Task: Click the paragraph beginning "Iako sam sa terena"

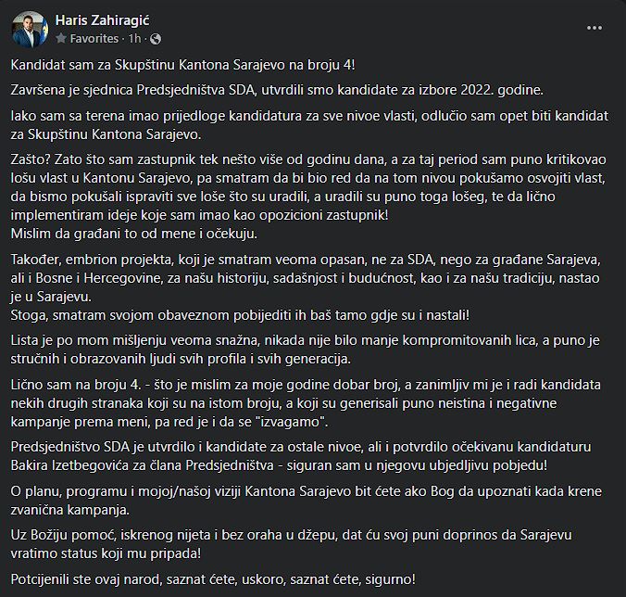Action: pos(309,125)
